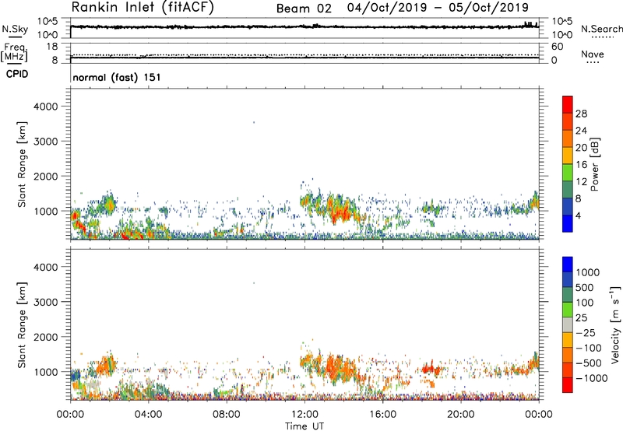
Task: Click the 'Velocity [m s-1]' color bar label
Action: 615,324
